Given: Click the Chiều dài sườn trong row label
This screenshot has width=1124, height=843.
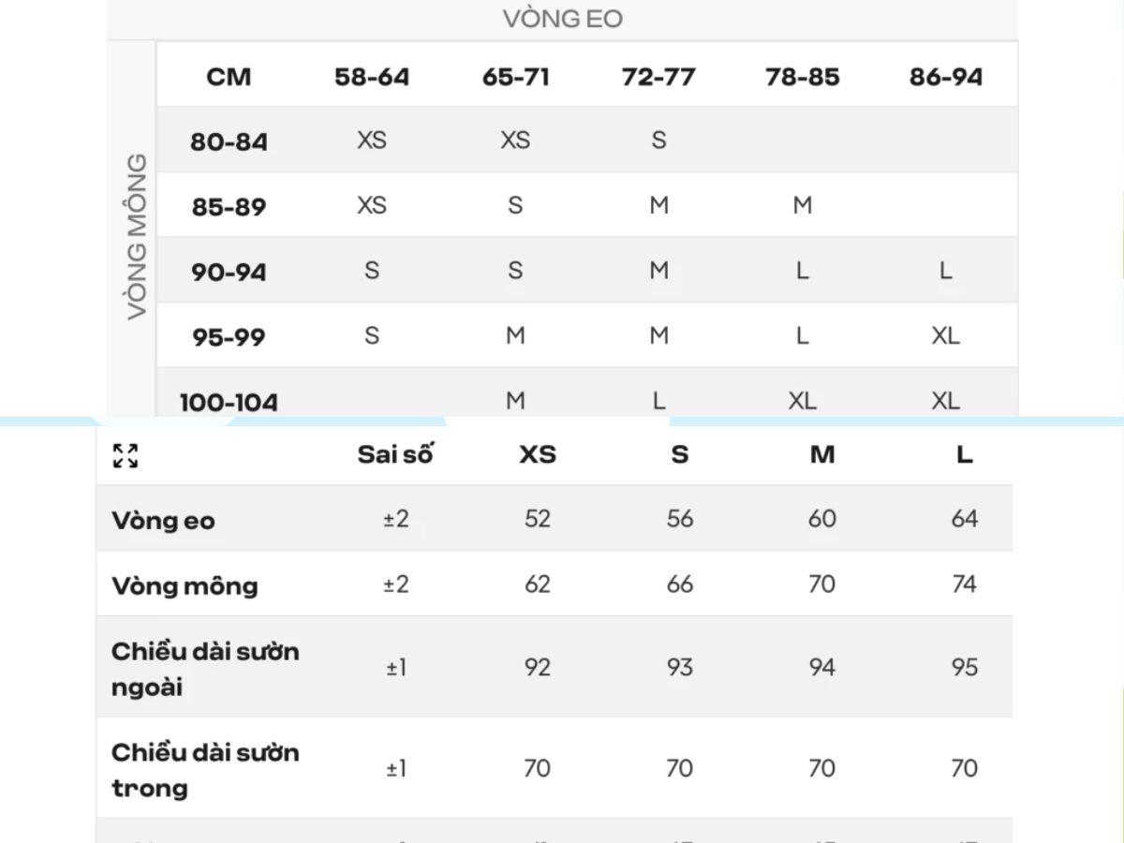Looking at the screenshot, I should pos(205,769).
